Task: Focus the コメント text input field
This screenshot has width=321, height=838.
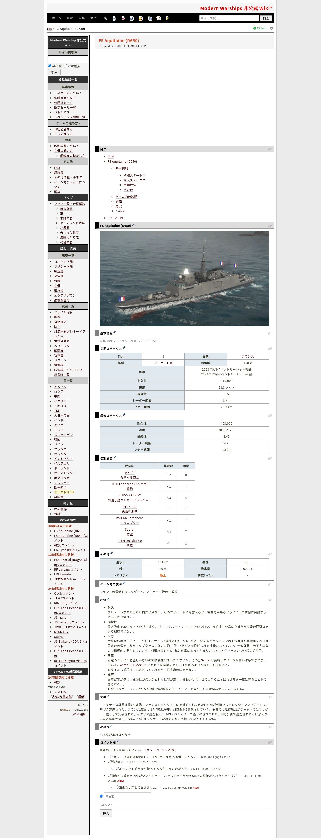Action: (184, 804)
